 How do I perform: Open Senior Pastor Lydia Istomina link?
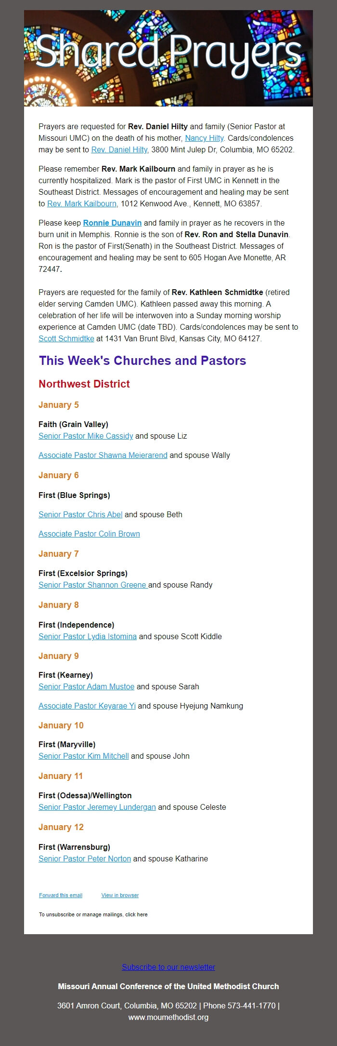click(x=88, y=636)
